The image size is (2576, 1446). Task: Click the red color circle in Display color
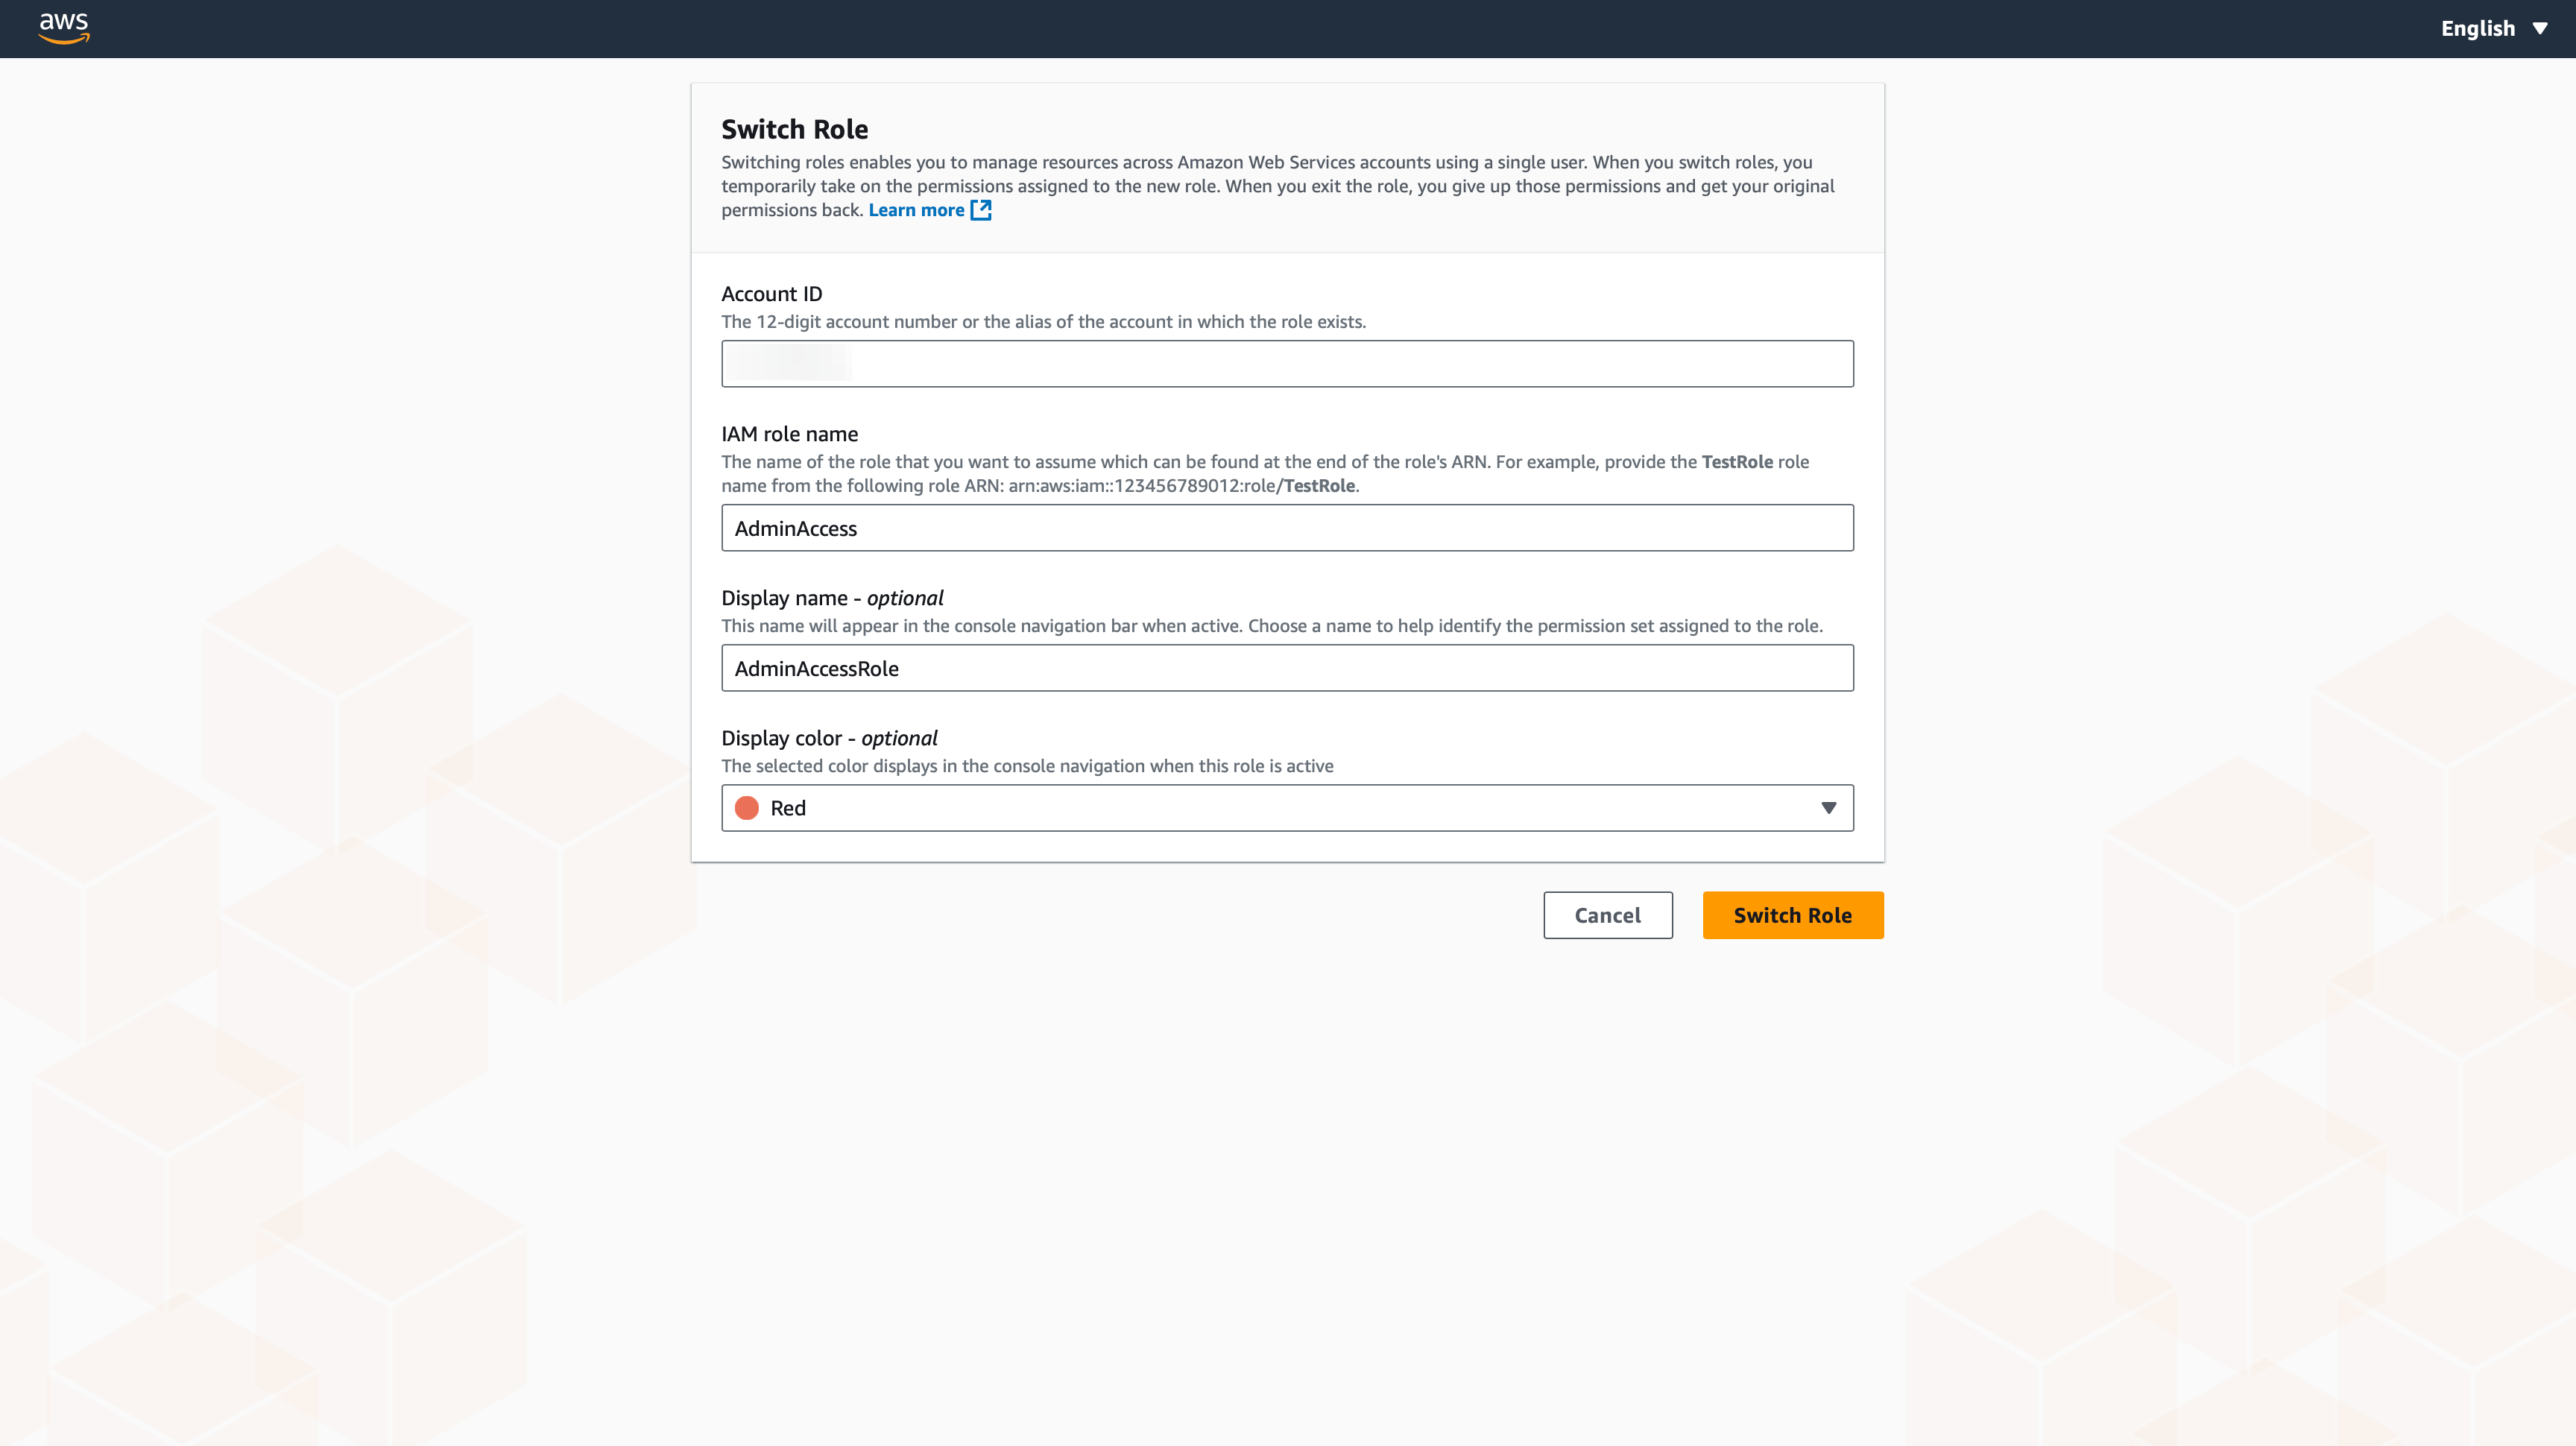point(747,808)
